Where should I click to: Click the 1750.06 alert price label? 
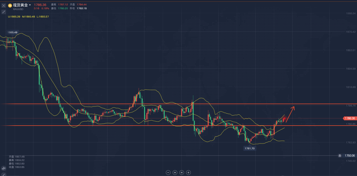point(349,156)
